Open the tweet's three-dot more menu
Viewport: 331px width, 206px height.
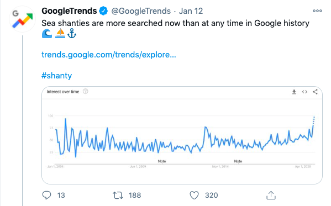(317, 10)
